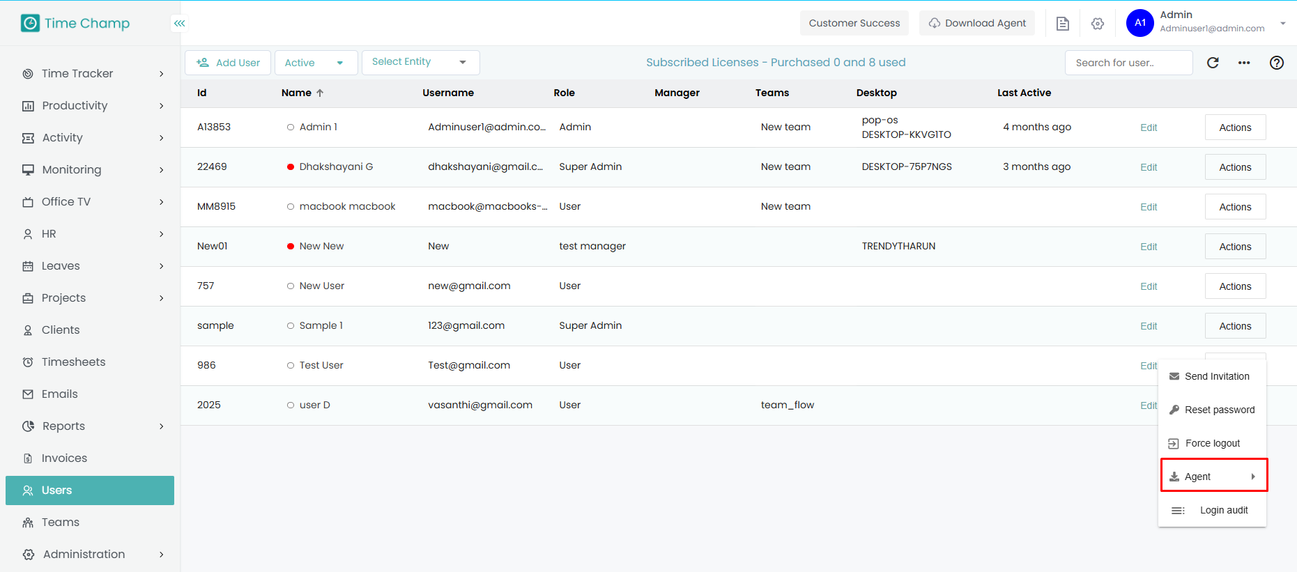Click the document icon in top bar
1297x572 pixels.
click(x=1062, y=24)
